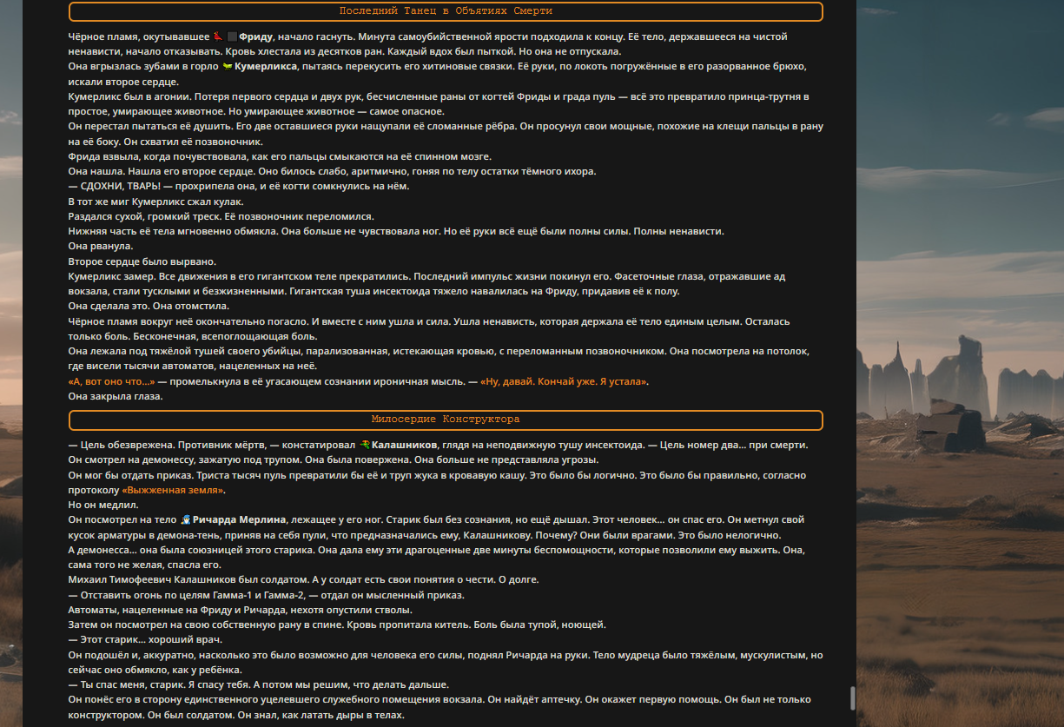Image resolution: width=1064 pixels, height=727 pixels.
Task: Click the green insect emoji before Кумерликса
Action: click(x=228, y=67)
